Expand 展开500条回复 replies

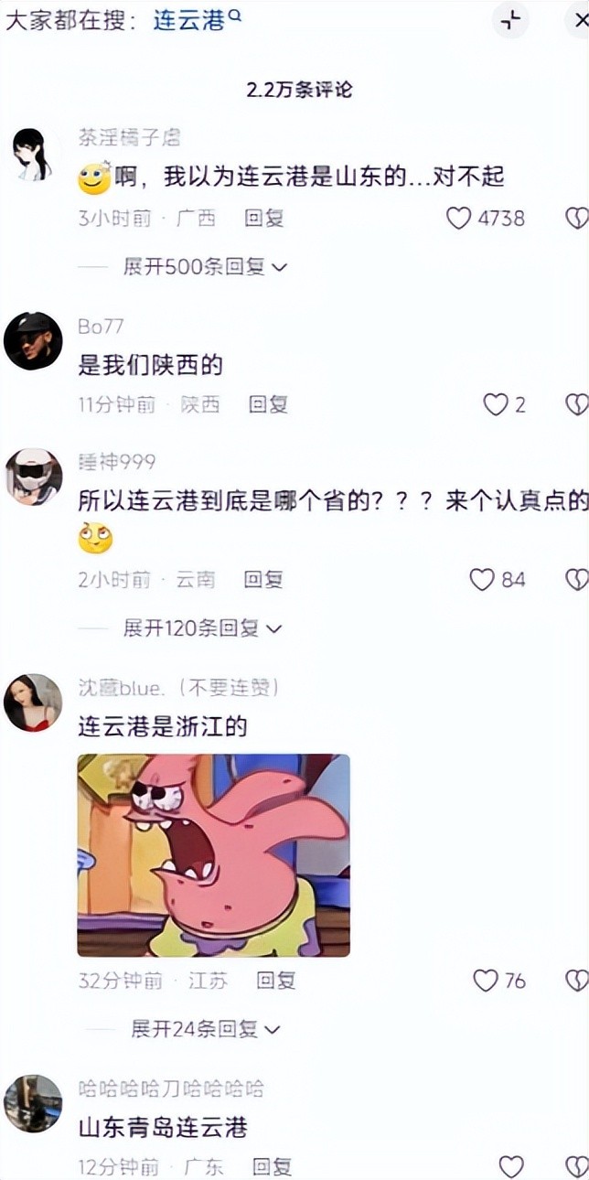click(x=205, y=266)
